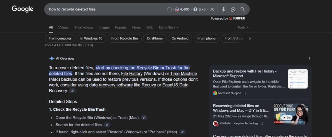The width and height of the screenshot is (332, 137).
Task: Open options menu beside Kingston Technology
Action: pos(262,123)
